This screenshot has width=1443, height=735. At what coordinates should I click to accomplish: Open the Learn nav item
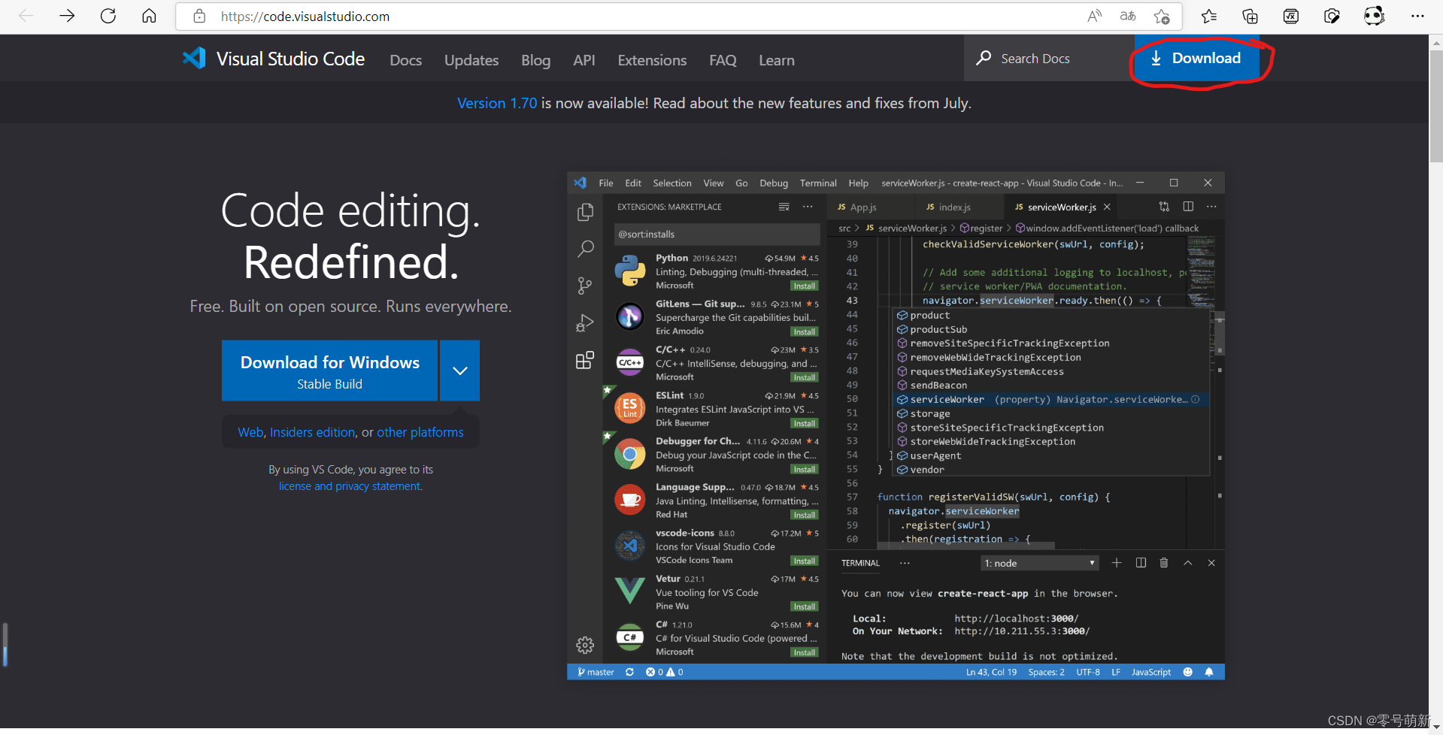pyautogui.click(x=777, y=60)
